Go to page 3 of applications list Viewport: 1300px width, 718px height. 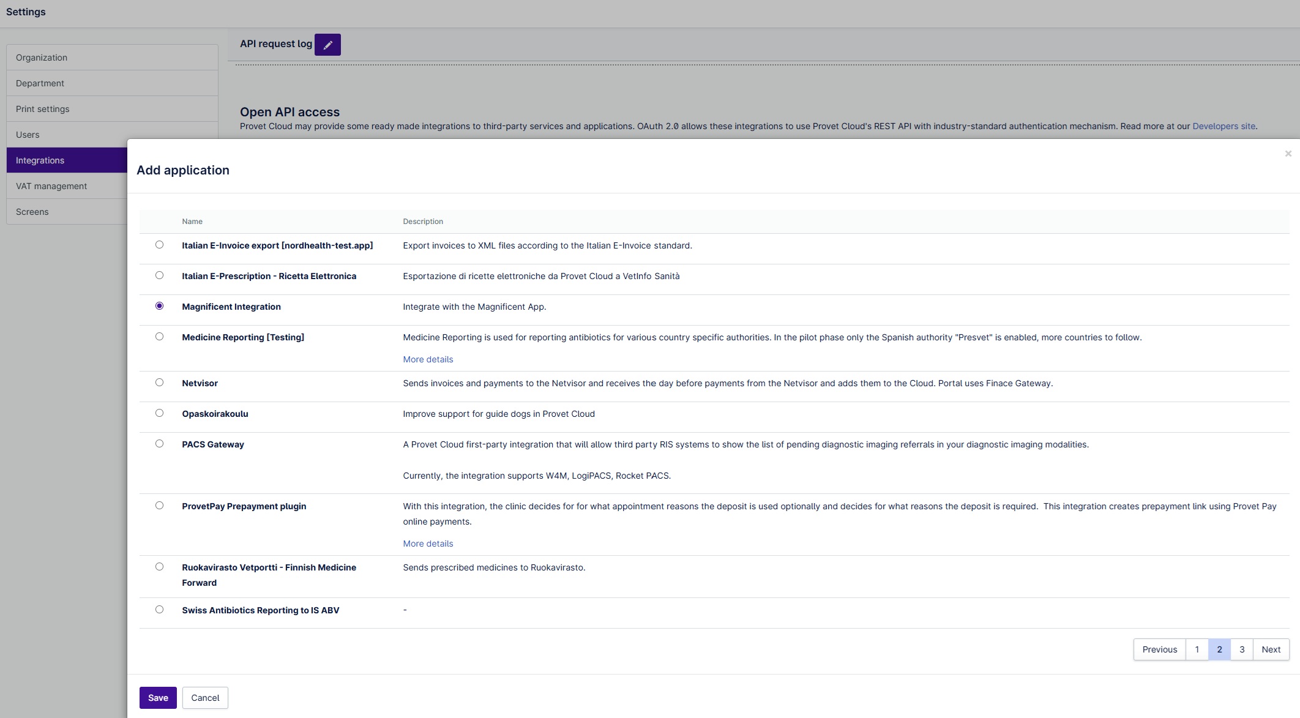[1242, 649]
